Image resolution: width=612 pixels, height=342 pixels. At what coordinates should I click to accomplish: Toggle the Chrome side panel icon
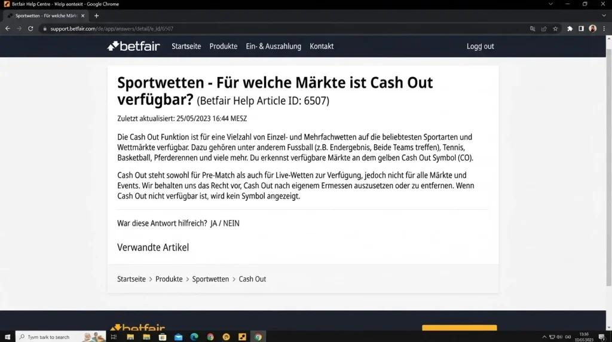[x=581, y=29]
